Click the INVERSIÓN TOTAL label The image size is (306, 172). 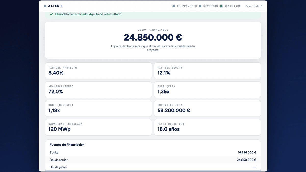tap(171, 105)
